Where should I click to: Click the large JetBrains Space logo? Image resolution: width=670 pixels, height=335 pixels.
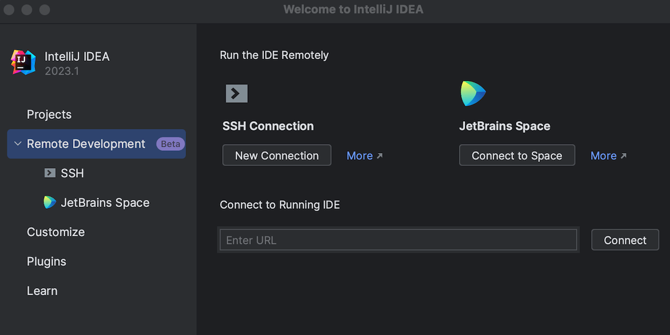pos(473,94)
